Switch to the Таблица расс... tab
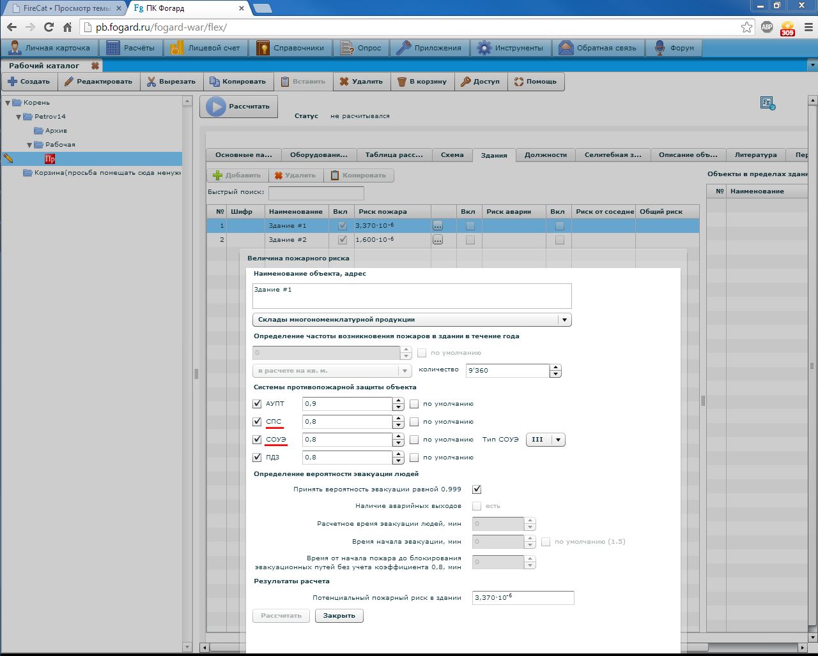The width and height of the screenshot is (818, 656). click(394, 155)
